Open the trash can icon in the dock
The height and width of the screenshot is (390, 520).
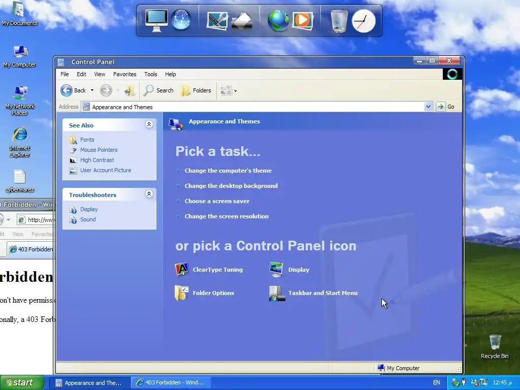pyautogui.click(x=339, y=20)
